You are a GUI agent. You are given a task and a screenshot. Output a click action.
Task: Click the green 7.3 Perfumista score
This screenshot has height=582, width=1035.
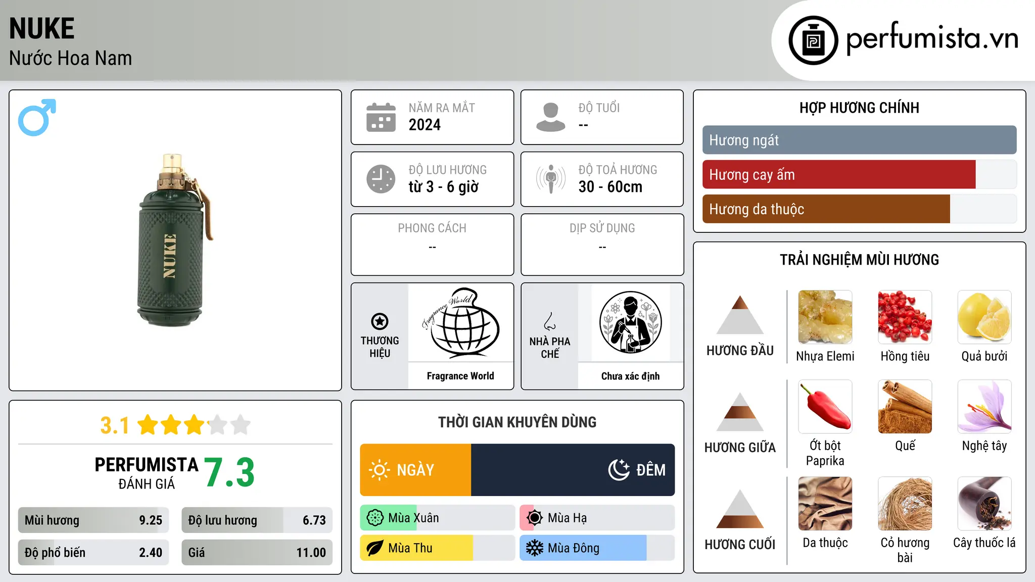pyautogui.click(x=229, y=473)
